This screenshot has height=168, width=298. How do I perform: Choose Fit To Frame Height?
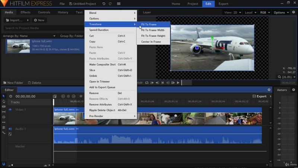153,36
